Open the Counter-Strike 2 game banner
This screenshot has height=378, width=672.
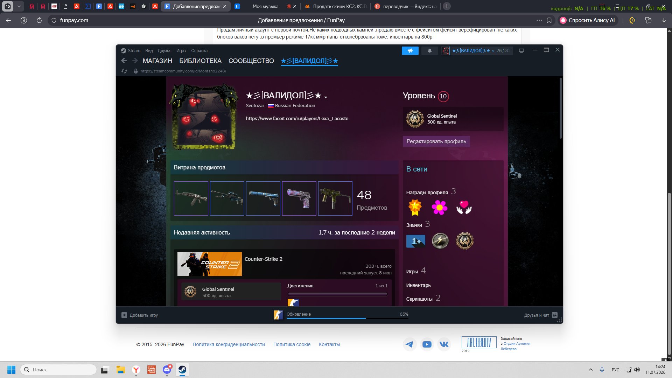pos(210,264)
